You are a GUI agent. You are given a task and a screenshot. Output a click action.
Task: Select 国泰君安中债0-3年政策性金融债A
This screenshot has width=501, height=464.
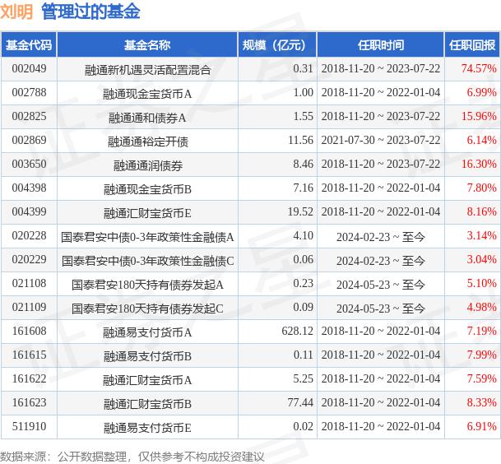pos(147,236)
